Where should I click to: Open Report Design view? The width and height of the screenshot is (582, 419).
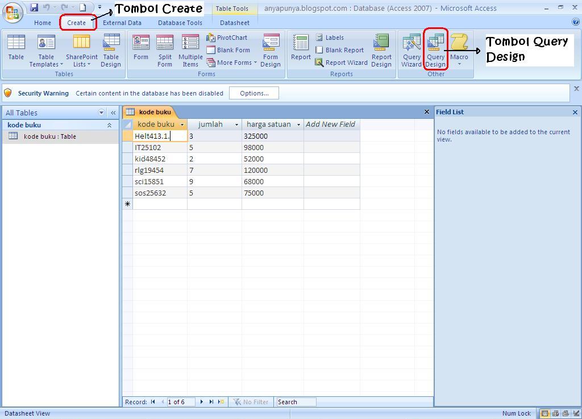point(381,51)
